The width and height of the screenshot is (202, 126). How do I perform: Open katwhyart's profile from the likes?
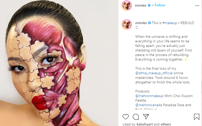click(144, 124)
